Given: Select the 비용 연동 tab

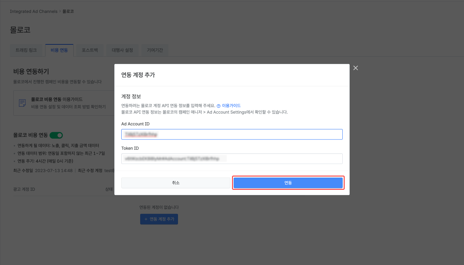Looking at the screenshot, I should (x=59, y=50).
